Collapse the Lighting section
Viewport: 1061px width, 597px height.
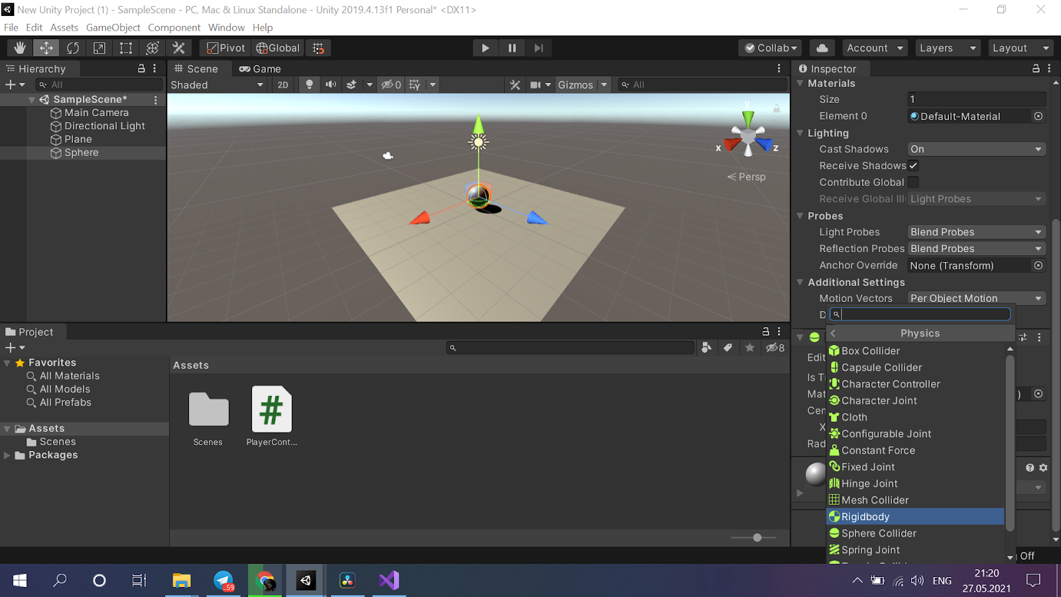(800, 133)
